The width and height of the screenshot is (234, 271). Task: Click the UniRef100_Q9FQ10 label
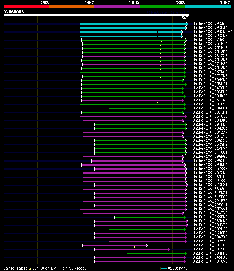click(x=210, y=104)
